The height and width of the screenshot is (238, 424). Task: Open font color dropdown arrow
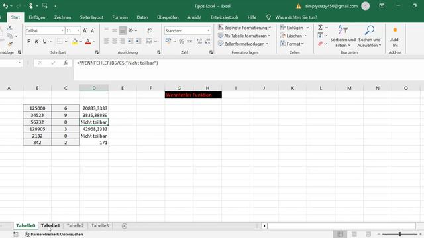click(94, 42)
